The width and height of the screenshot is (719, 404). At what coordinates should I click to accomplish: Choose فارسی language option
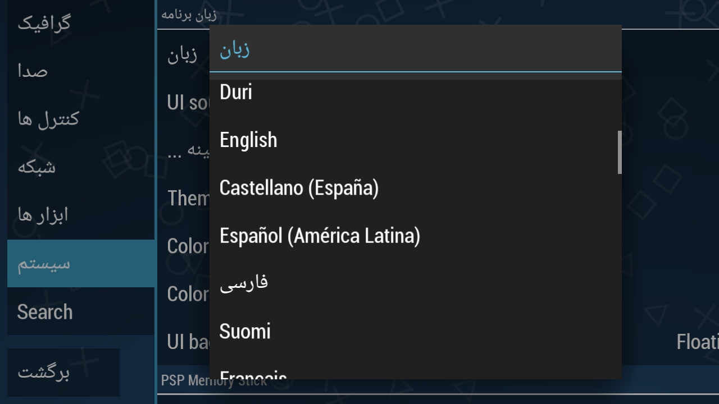click(x=415, y=283)
